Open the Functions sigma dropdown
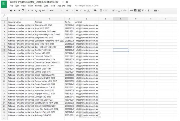The height and width of the screenshot is (121, 180). tap(149, 10)
